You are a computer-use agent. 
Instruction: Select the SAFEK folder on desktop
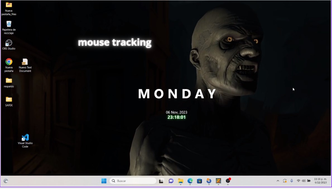tap(9, 102)
